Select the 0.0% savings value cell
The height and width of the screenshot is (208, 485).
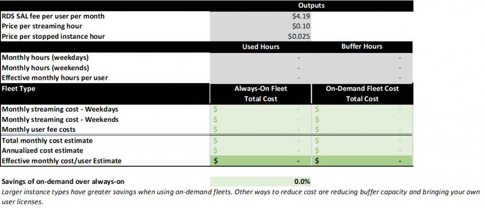(x=260, y=182)
